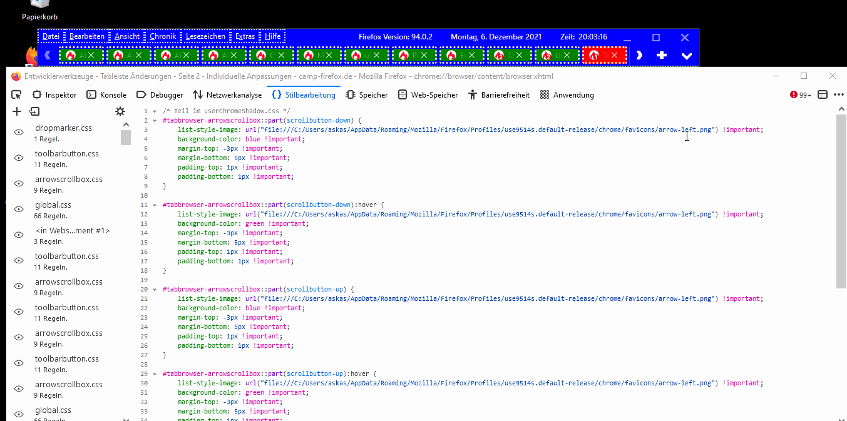847x421 pixels.
Task: Switch to the Netzwerkanalyse tab
Action: coord(227,95)
